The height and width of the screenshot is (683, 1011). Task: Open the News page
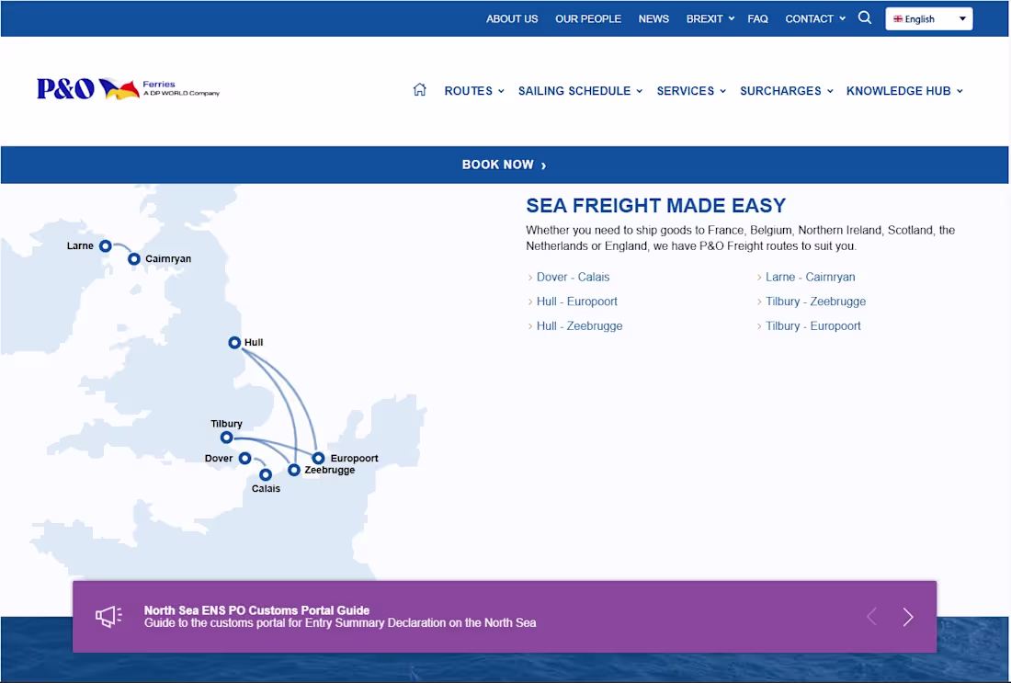click(653, 18)
